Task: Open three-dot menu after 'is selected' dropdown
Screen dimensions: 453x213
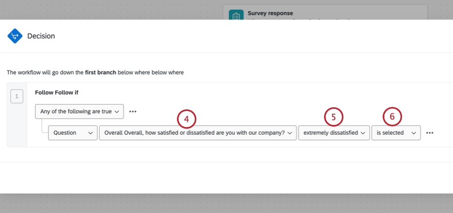Action: point(430,133)
